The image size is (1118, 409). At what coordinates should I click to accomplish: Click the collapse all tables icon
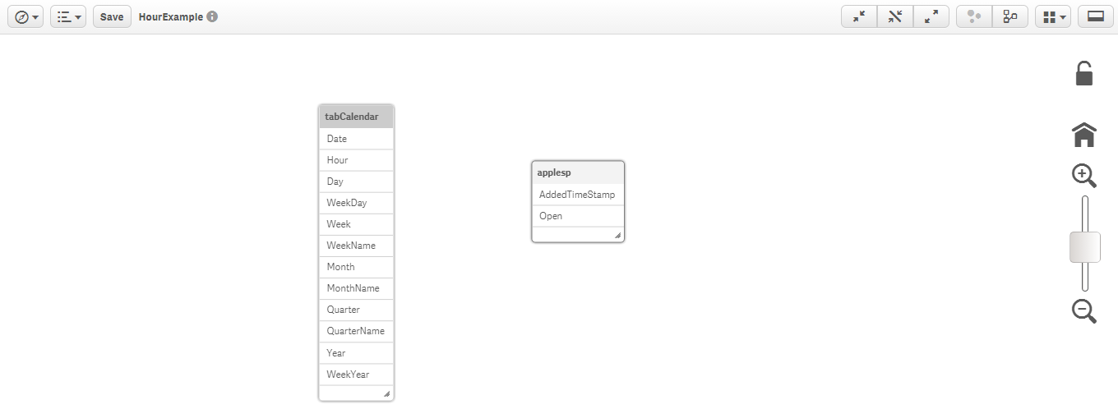point(859,16)
